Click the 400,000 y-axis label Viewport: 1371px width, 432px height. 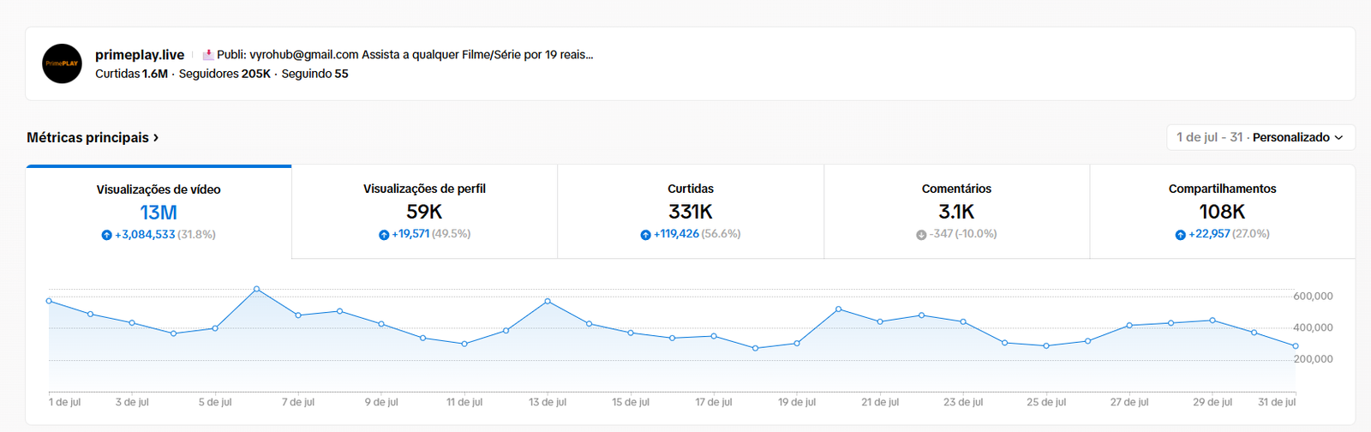pyautogui.click(x=1313, y=327)
